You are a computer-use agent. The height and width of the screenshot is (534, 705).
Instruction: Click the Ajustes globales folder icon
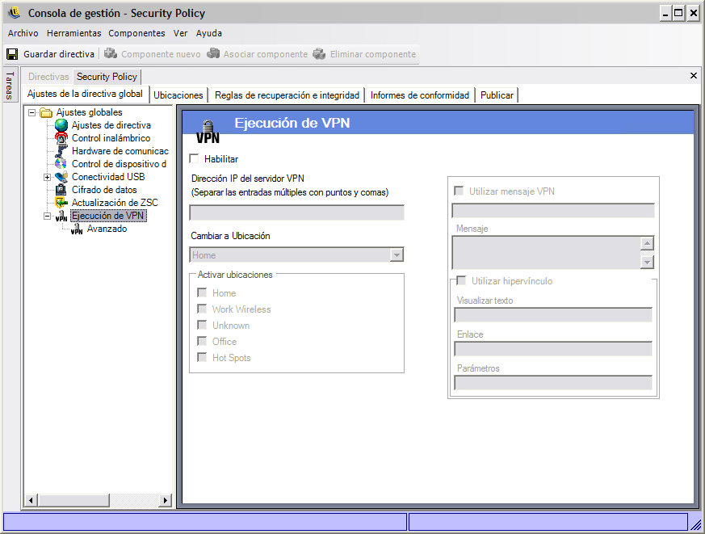click(x=46, y=112)
